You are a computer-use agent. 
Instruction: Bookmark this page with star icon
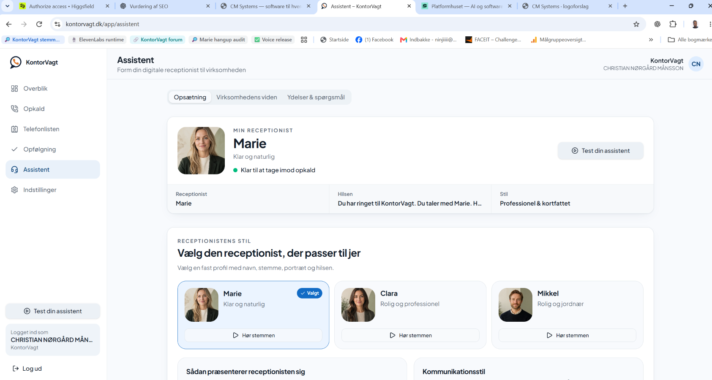click(x=636, y=24)
